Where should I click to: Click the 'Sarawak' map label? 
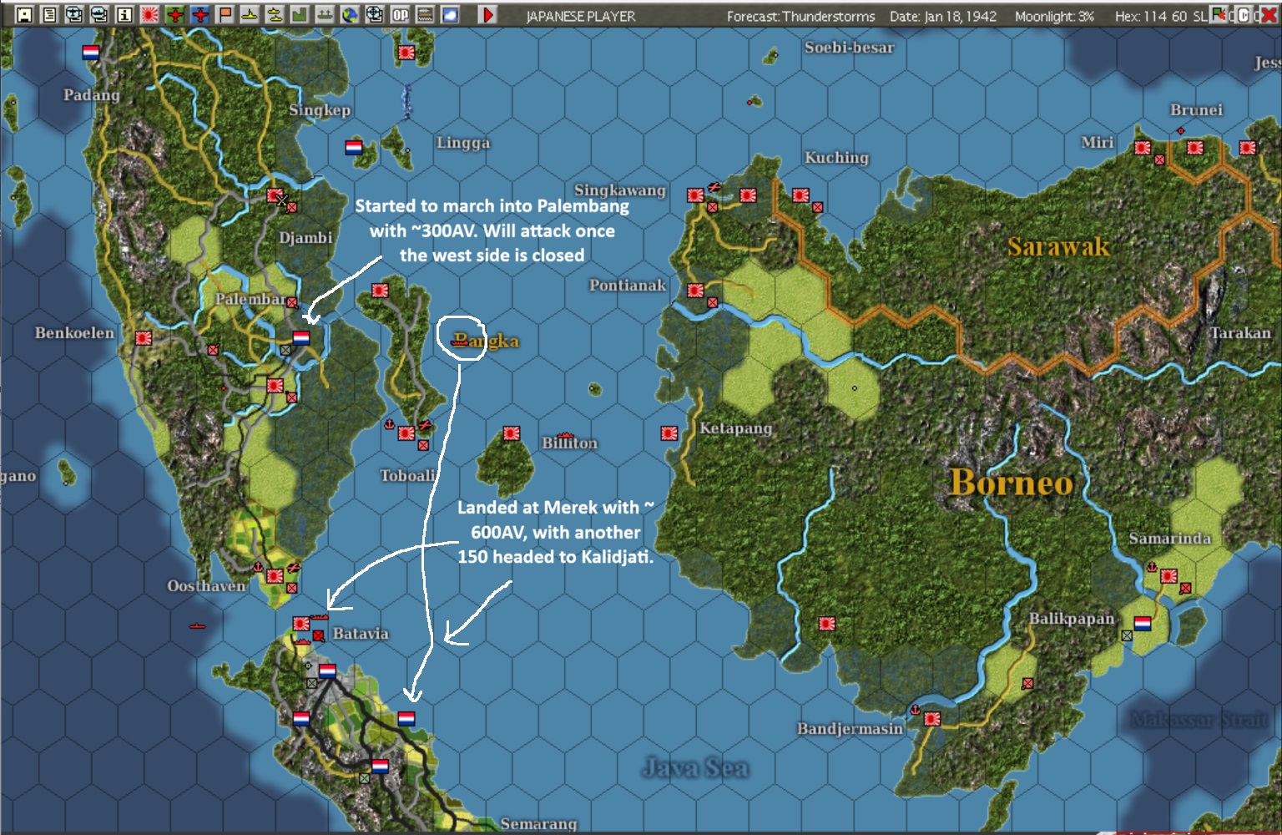(x=1058, y=246)
